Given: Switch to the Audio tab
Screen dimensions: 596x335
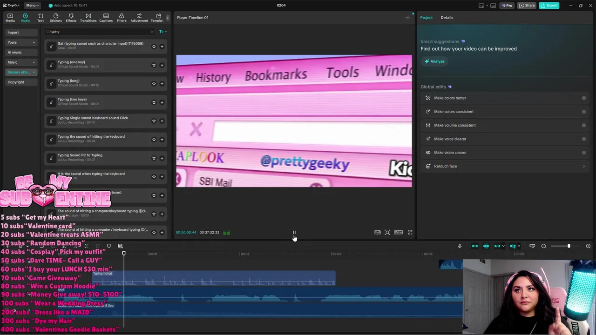Looking at the screenshot, I should tap(25, 18).
